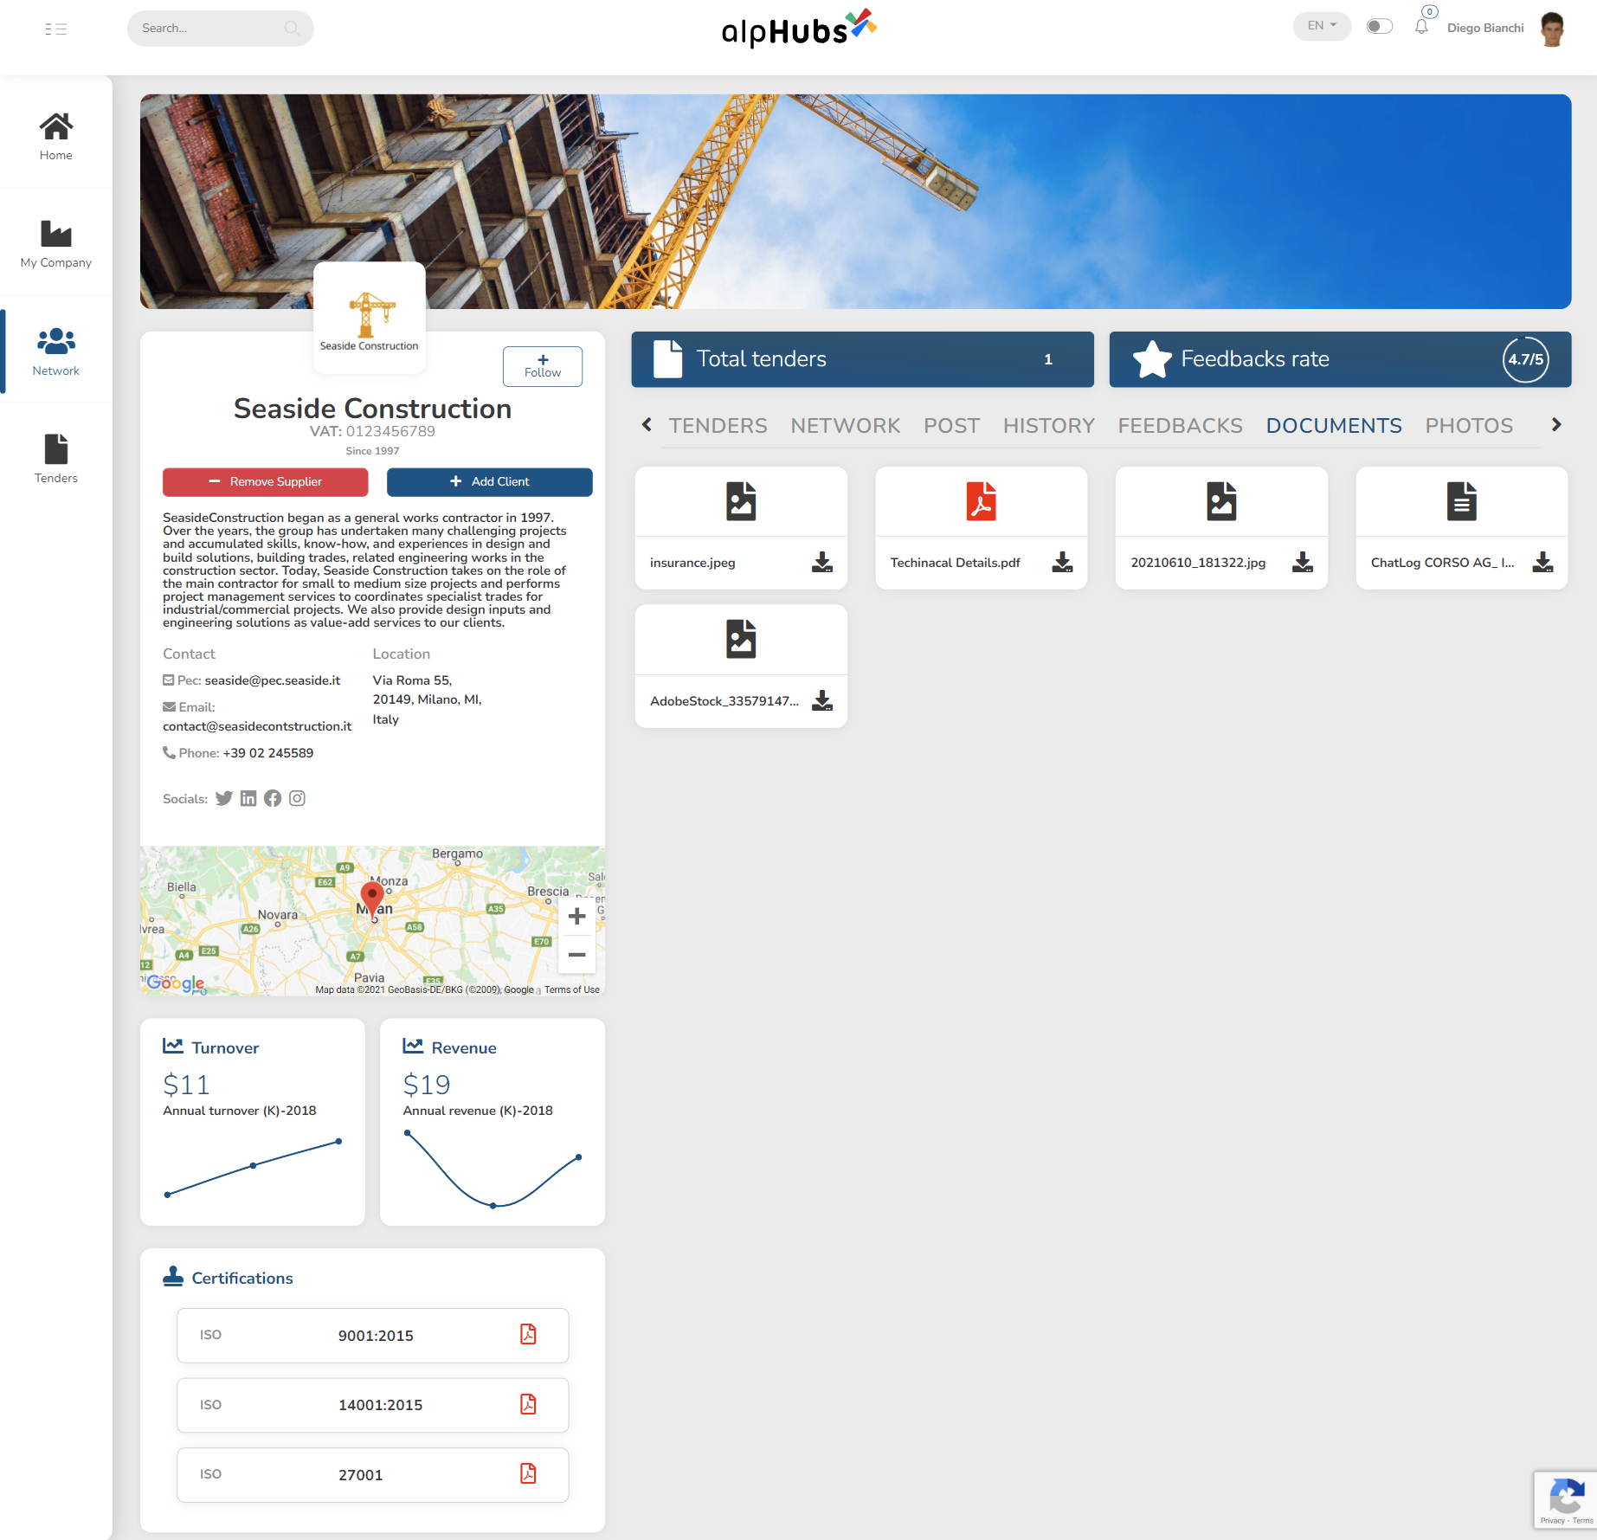
Task: Click the Pec address seaside@pec.seaside.it
Action: [273, 680]
